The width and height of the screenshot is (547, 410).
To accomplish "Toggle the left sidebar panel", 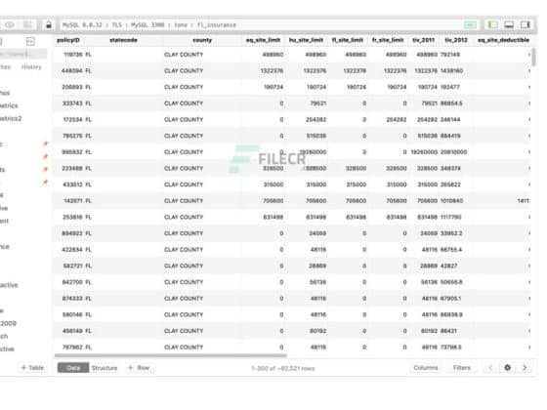I will tap(492, 24).
